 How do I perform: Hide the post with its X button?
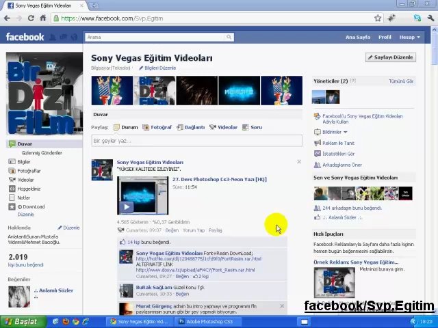point(299,162)
